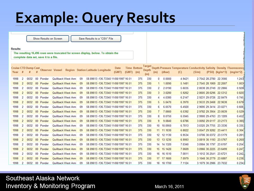Screen dimensions: 254x191
Task: Select the Temperature (C) column header
Action: click(180, 70)
